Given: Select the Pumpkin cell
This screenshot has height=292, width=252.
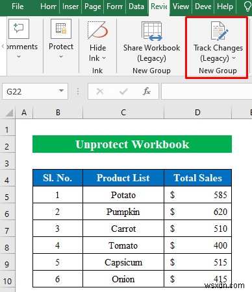Looking at the screenshot, I should coord(123,212).
